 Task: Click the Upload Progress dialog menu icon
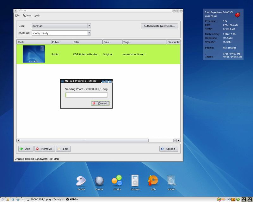click(x=63, y=81)
